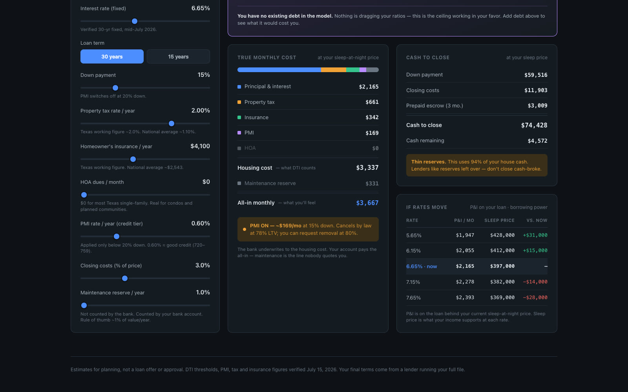Click the PMI rate slider handle

pyautogui.click(x=117, y=236)
